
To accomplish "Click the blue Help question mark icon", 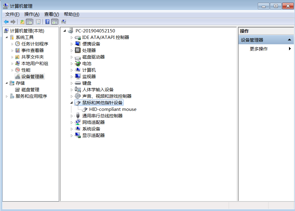I will point(47,22).
